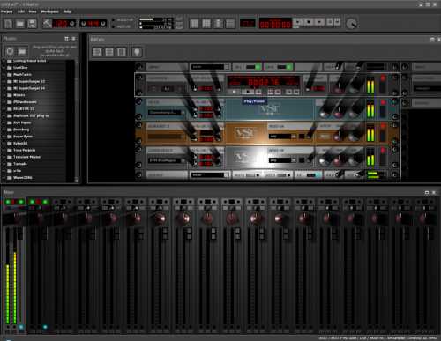Click the Sylenth1 folder name in the plugin list

coord(20,144)
